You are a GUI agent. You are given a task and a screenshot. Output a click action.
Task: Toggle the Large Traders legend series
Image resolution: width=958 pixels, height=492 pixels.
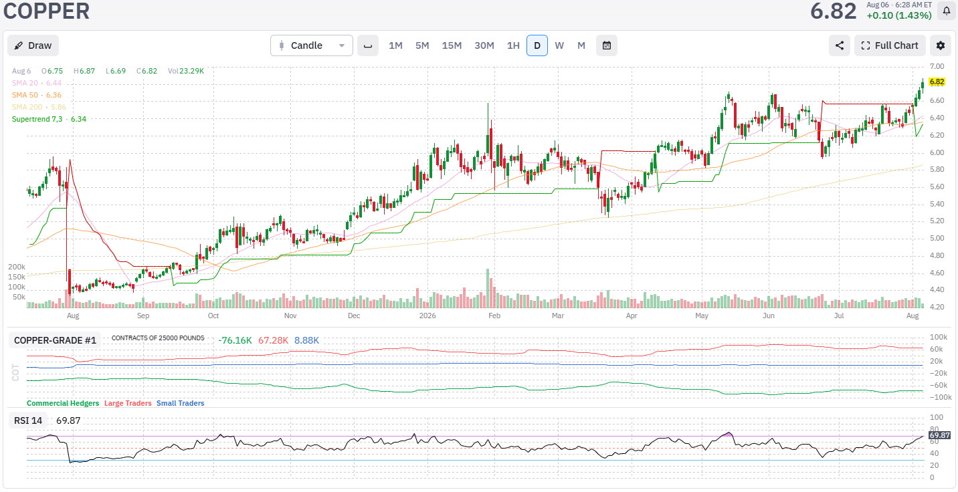click(128, 403)
